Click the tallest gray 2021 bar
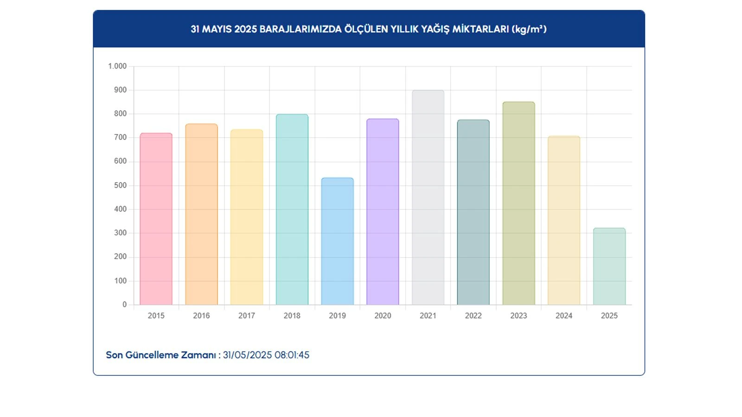 [x=428, y=198]
